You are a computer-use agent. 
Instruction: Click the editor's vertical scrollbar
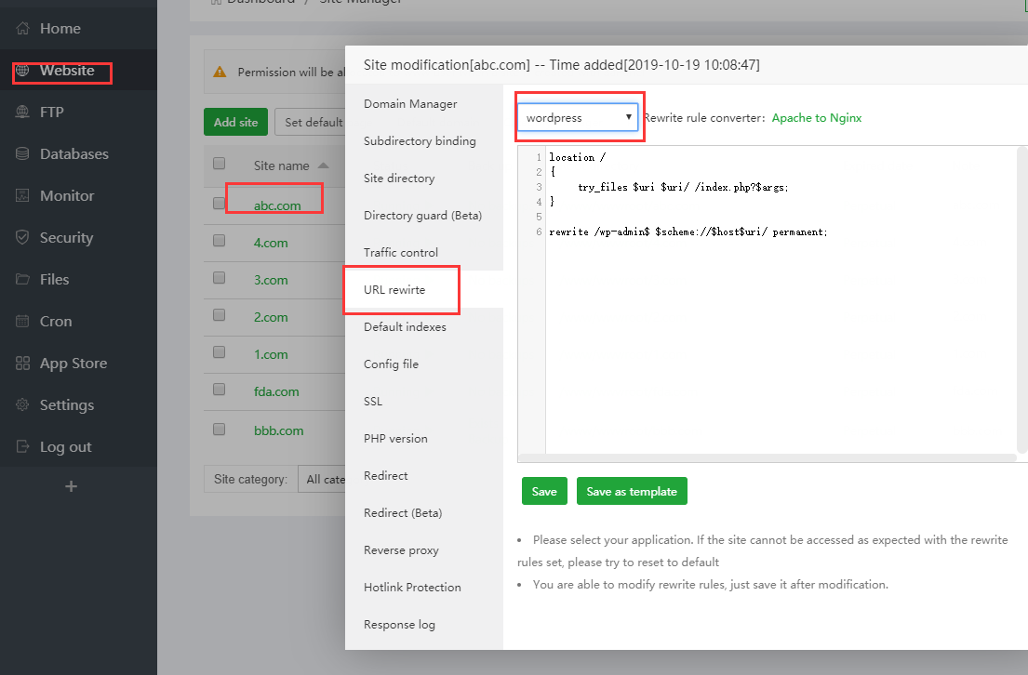pos(1021,299)
